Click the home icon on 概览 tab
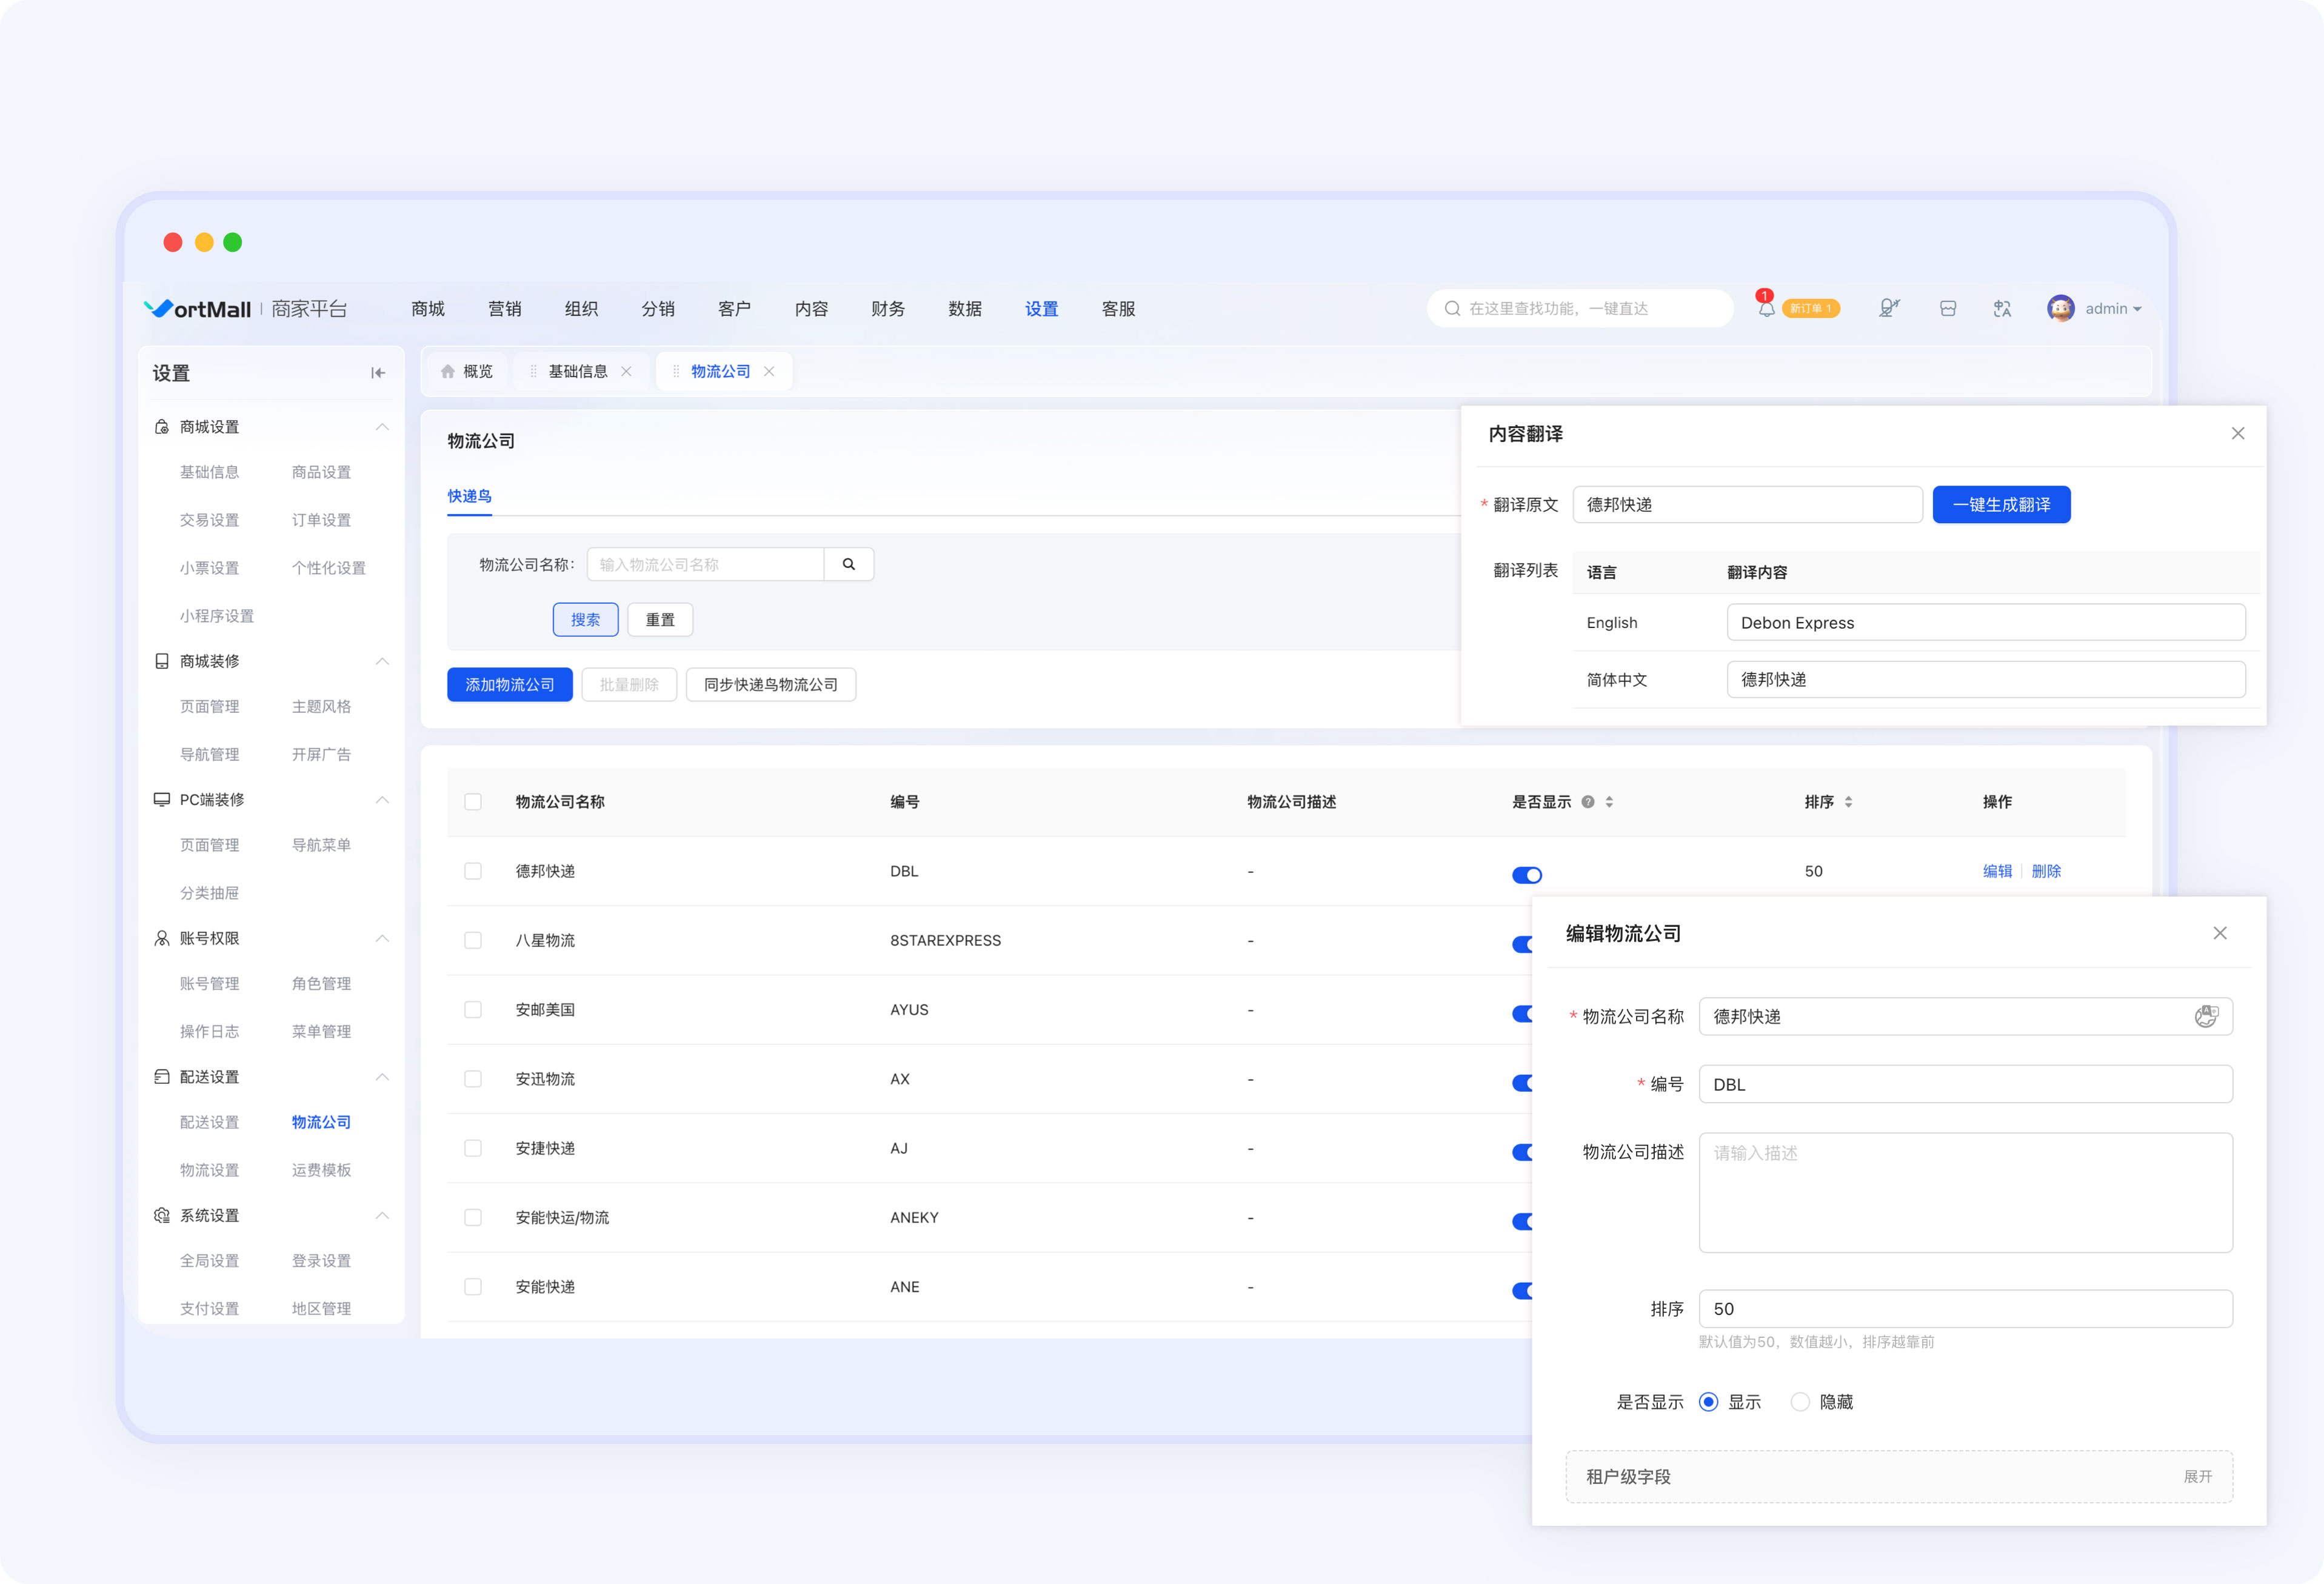Image resolution: width=2324 pixels, height=1584 pixels. (x=448, y=371)
